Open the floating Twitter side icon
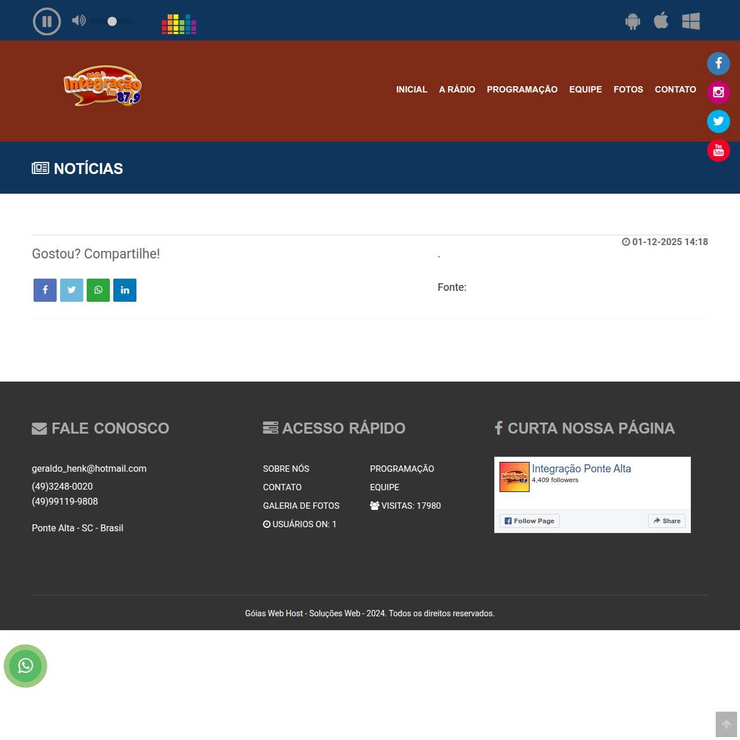The image size is (740, 740). 718,121
